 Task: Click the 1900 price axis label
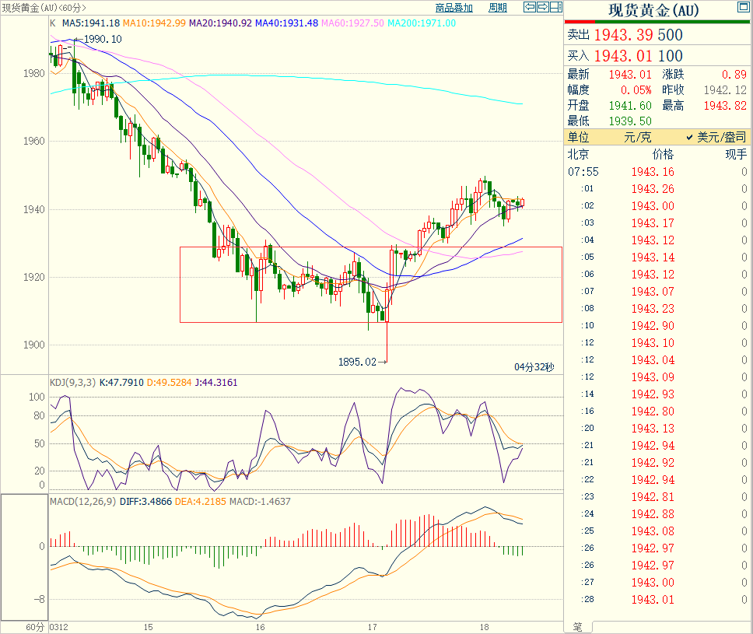(x=33, y=345)
